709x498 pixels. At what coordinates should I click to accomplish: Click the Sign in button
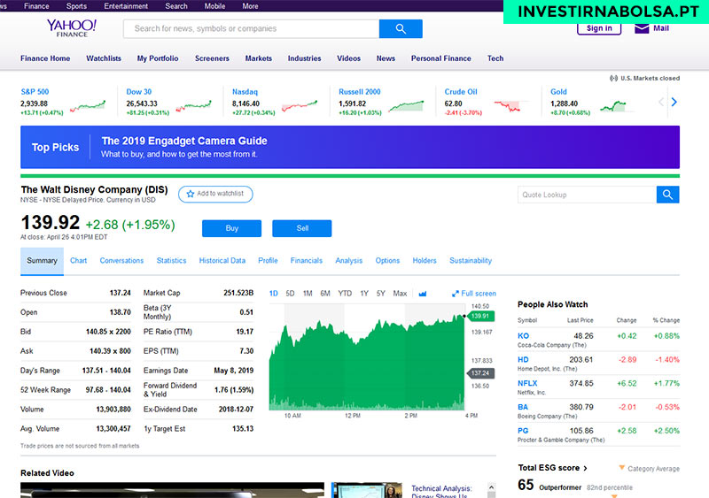coord(599,28)
